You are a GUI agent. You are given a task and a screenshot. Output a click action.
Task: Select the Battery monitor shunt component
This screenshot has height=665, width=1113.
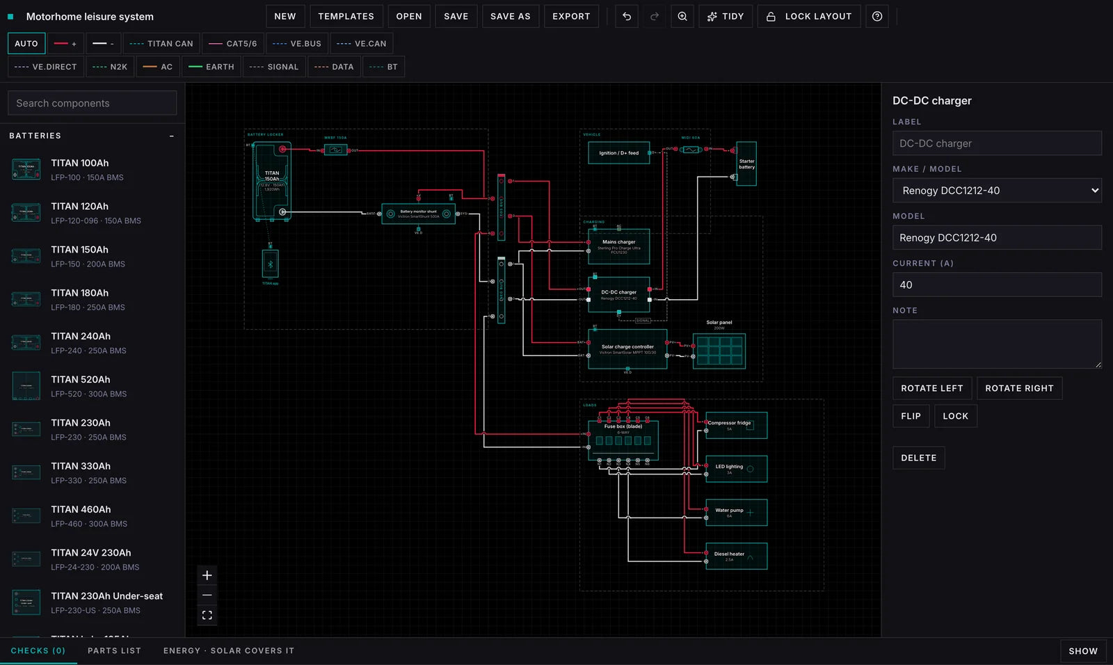coord(419,214)
